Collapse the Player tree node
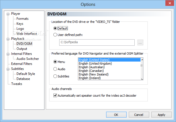 coord(8,14)
